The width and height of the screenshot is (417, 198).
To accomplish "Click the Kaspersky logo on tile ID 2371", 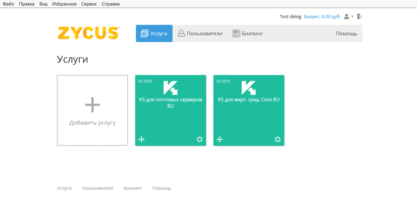I will click(x=249, y=88).
